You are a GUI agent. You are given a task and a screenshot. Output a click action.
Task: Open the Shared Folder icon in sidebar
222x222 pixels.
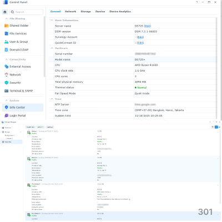click(x=6, y=26)
